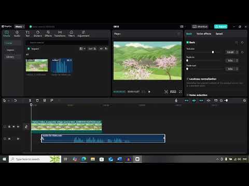Enter fullscreen preview
The height and width of the screenshot is (186, 249).
click(x=181, y=92)
